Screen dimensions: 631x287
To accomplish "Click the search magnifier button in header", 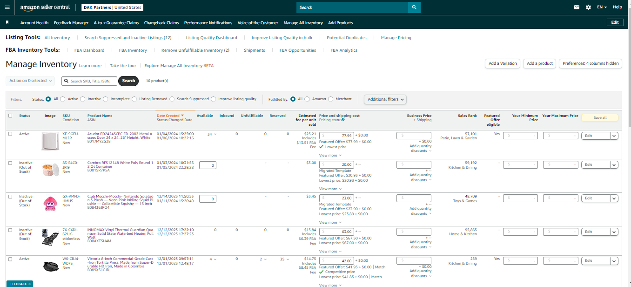I will click(414, 7).
